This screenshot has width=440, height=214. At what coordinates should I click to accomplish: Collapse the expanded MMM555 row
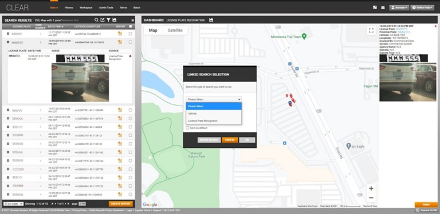(8, 42)
